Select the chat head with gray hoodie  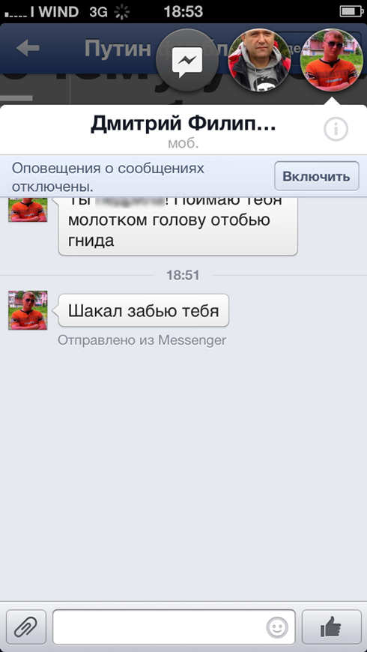259,61
